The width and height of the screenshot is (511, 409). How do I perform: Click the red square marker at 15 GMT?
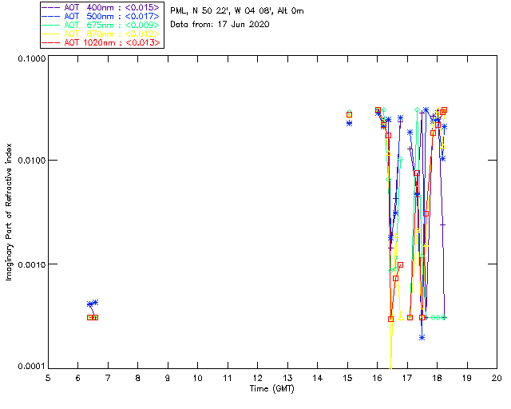tap(349, 115)
